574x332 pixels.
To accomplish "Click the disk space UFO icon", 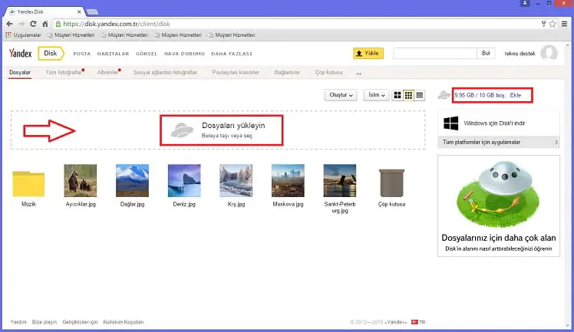I will pos(444,95).
